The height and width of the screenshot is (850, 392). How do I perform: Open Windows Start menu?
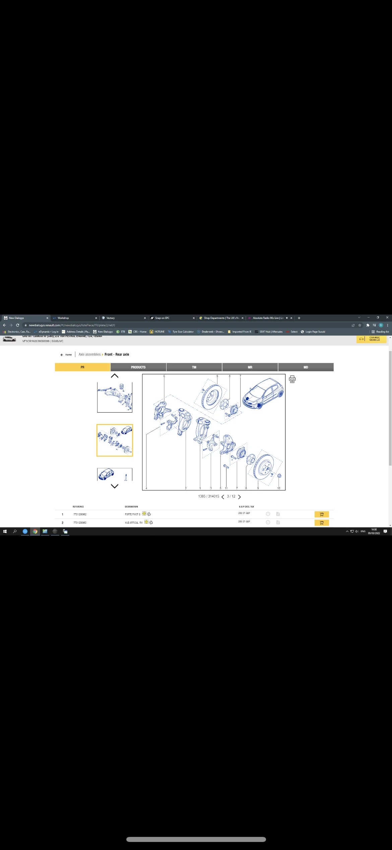pyautogui.click(x=5, y=531)
